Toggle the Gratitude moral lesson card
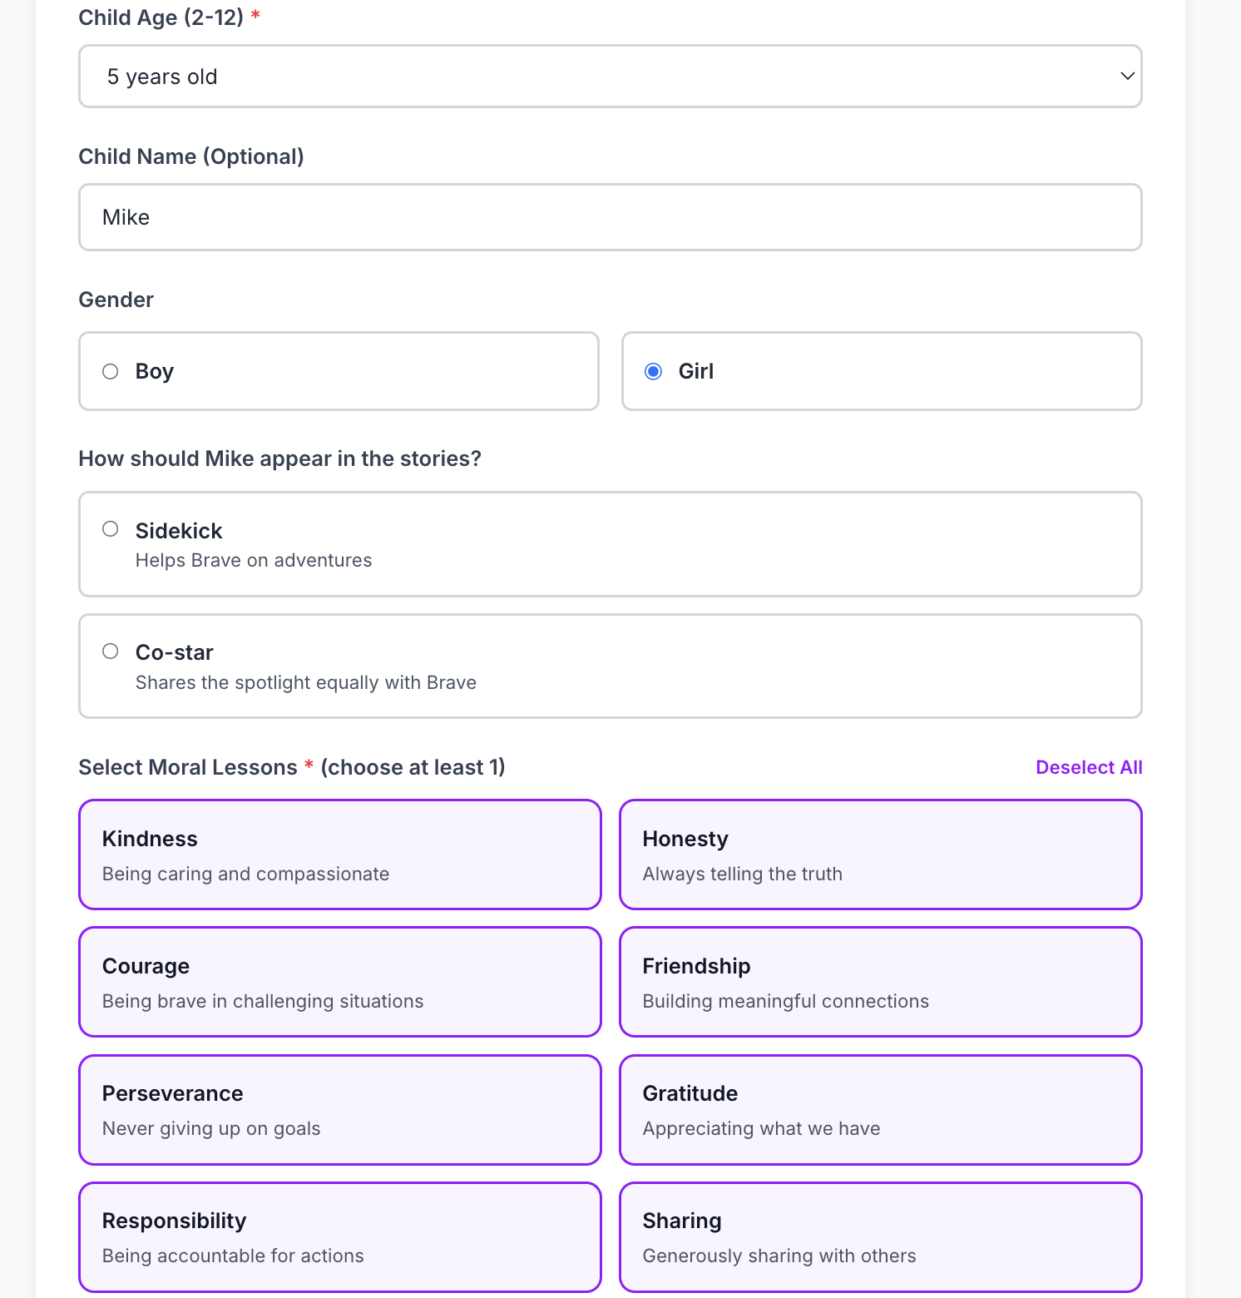The image size is (1241, 1298). [880, 1109]
